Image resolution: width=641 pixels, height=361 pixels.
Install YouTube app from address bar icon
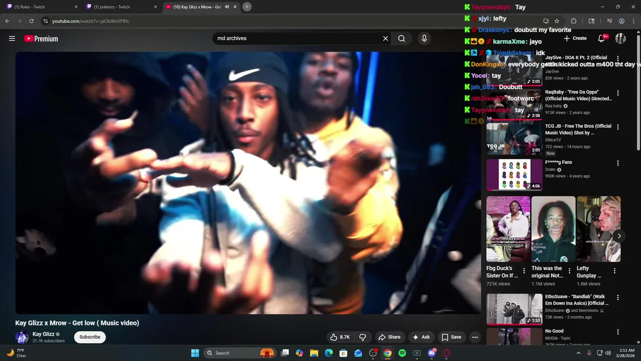point(546,21)
